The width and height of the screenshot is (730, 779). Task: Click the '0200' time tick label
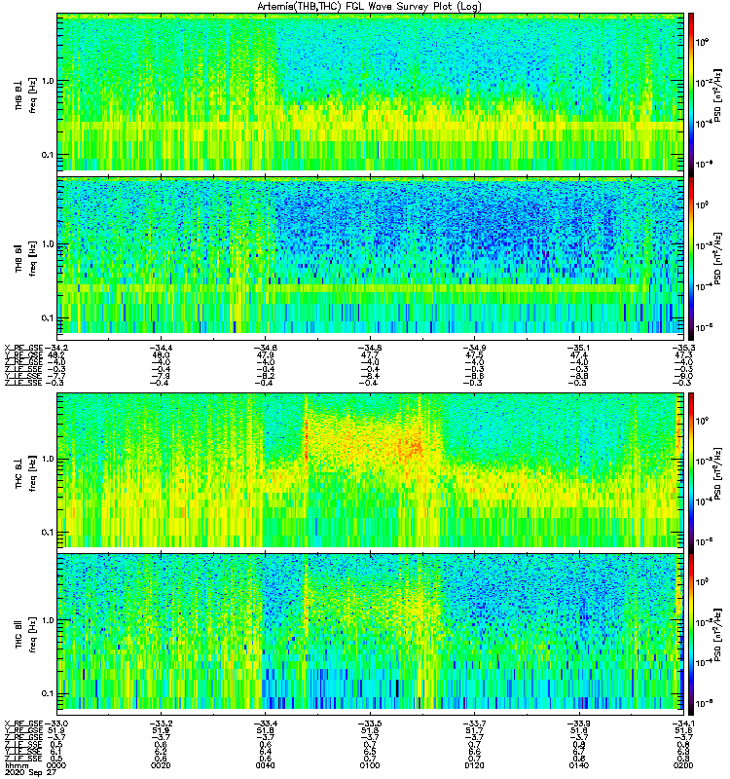pyautogui.click(x=683, y=765)
